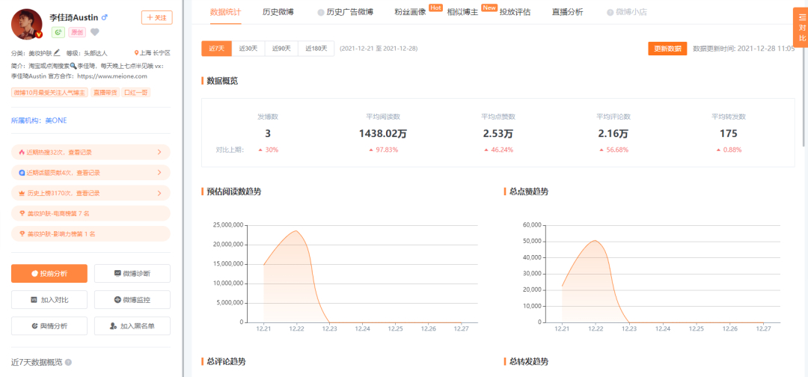The image size is (808, 377).
Task: Follow the blogger with +关注 button
Action: [156, 17]
